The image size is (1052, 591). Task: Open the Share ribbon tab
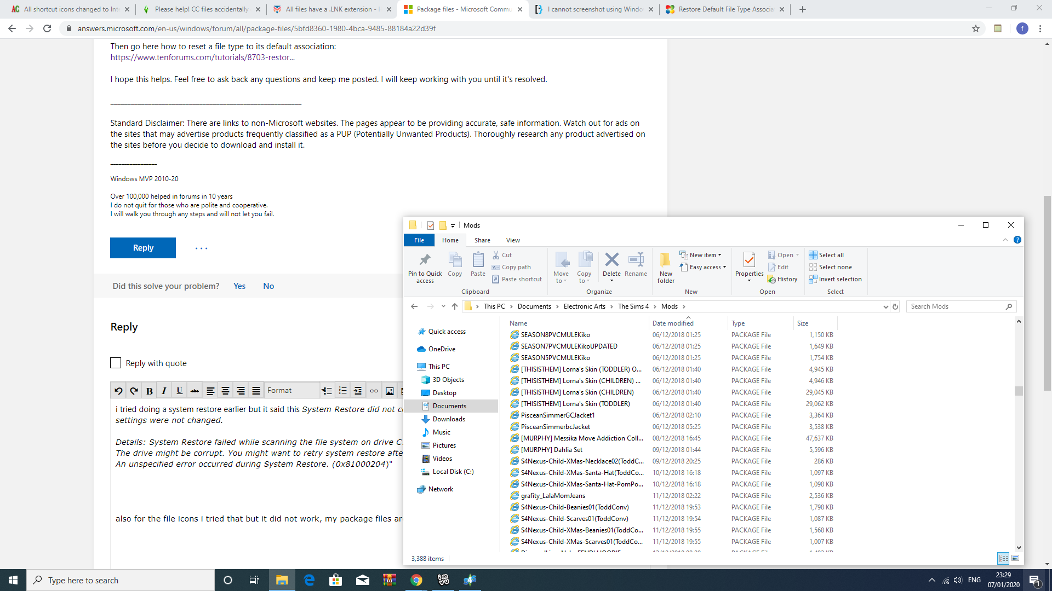point(482,240)
